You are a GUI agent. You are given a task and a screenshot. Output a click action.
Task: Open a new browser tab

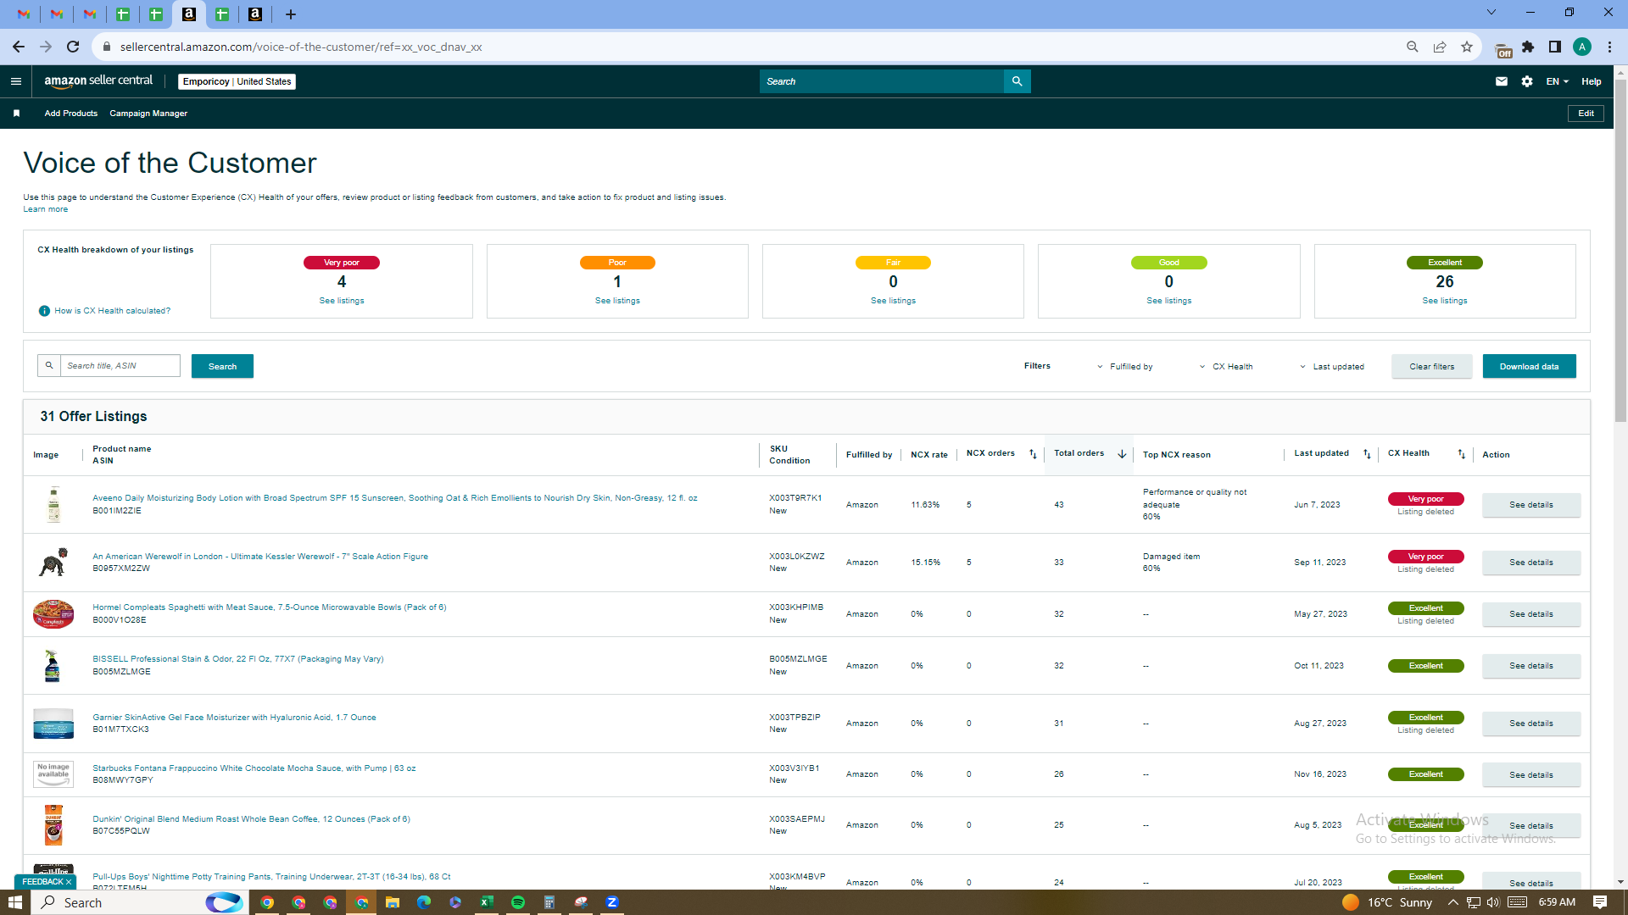[x=291, y=14]
